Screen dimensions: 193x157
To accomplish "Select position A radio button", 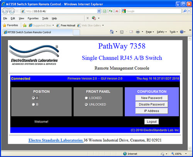I will [33, 98].
